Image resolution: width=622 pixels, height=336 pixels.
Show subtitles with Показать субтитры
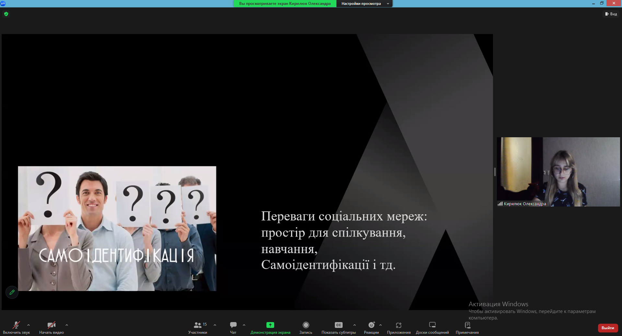tap(339, 328)
